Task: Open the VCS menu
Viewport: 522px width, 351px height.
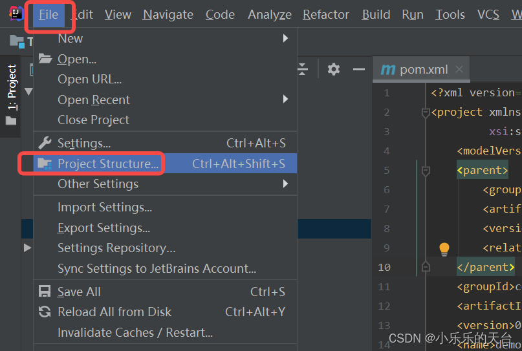Action: 488,15
